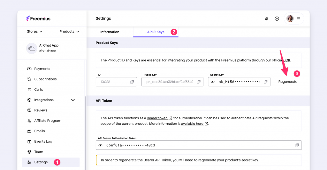The width and height of the screenshot is (327, 170).
Task: Copy the product ID
Action: tap(132, 82)
